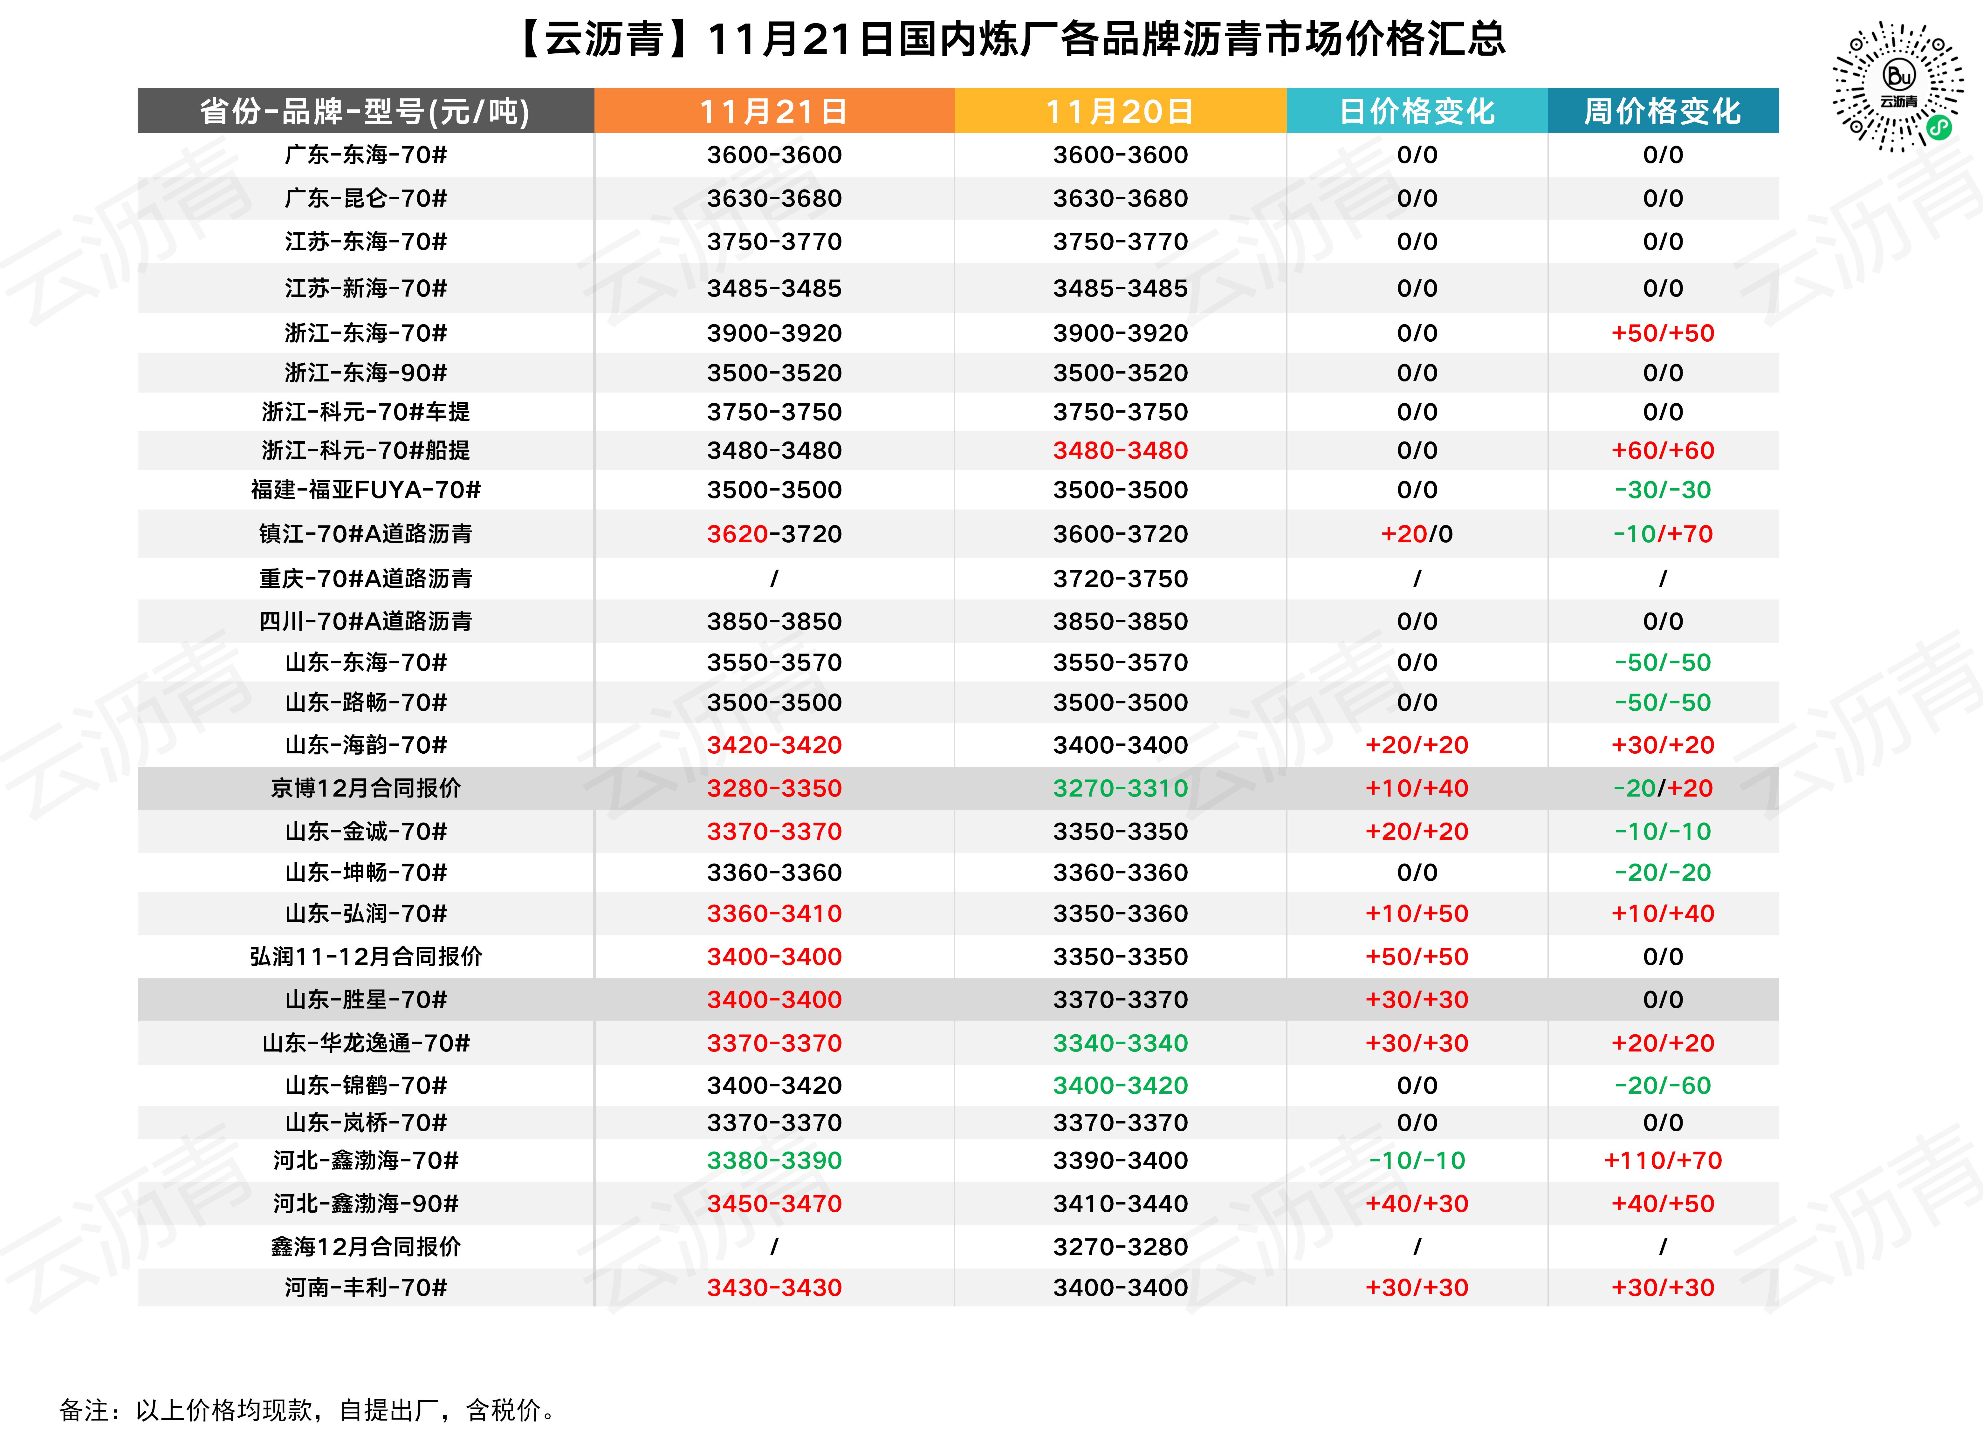This screenshot has width=1983, height=1445.
Task: Select the row label 河北-鑫渤海-90#
Action: pos(366,1203)
